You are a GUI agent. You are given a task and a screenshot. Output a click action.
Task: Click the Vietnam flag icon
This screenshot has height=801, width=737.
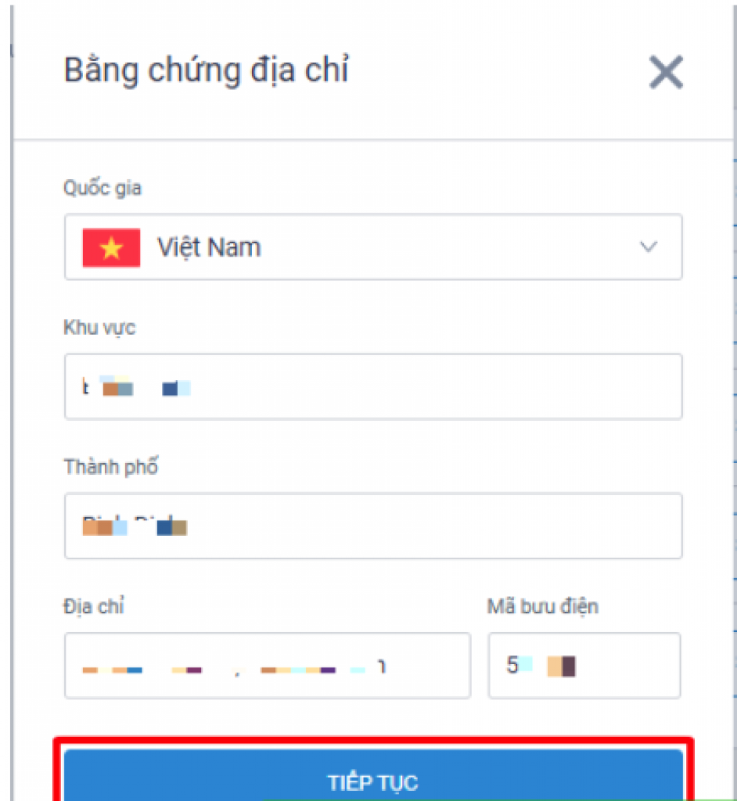111,248
